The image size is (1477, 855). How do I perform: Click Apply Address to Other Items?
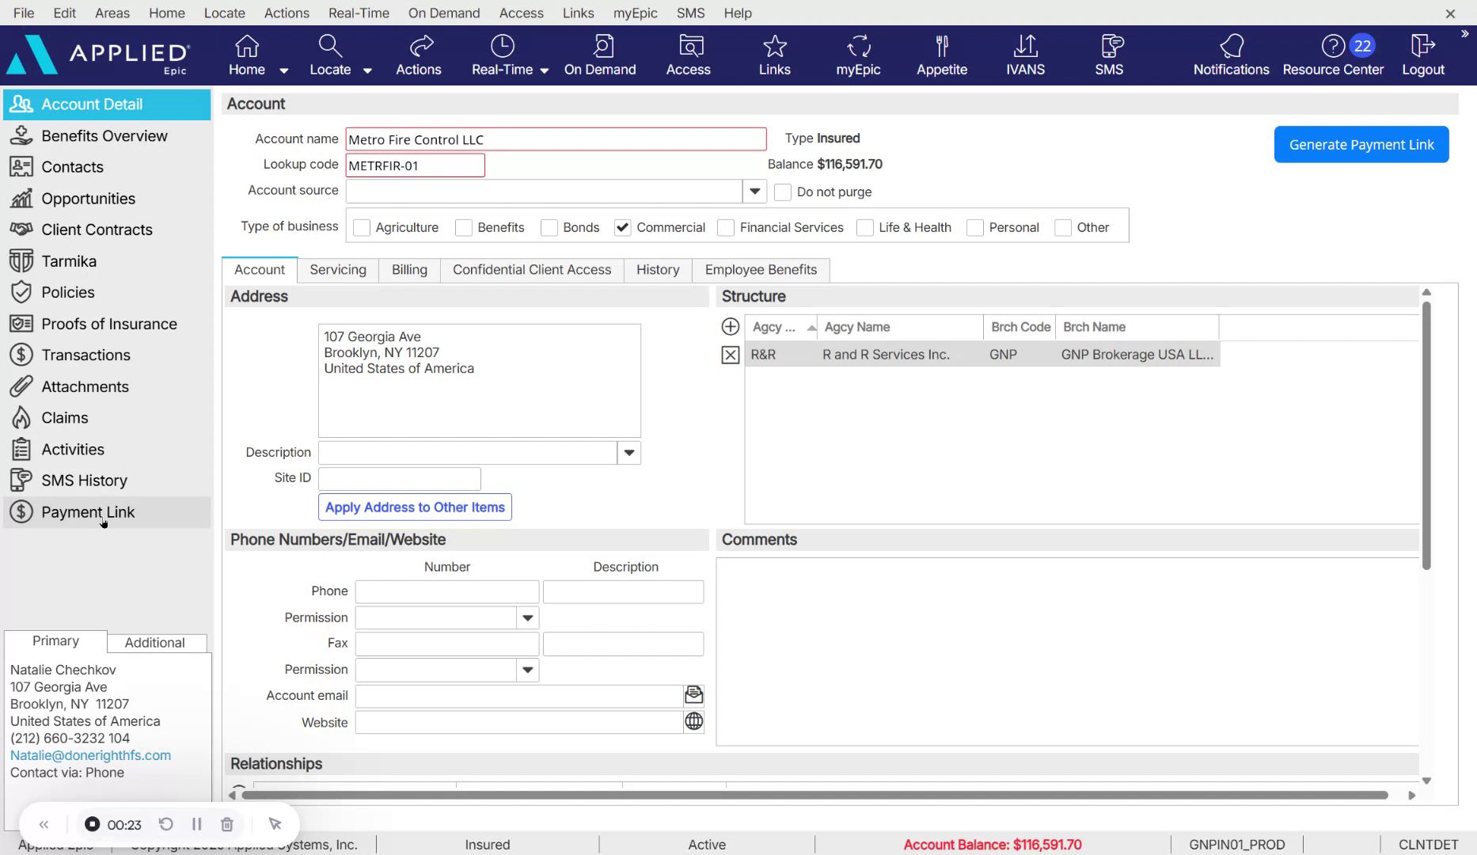click(414, 507)
